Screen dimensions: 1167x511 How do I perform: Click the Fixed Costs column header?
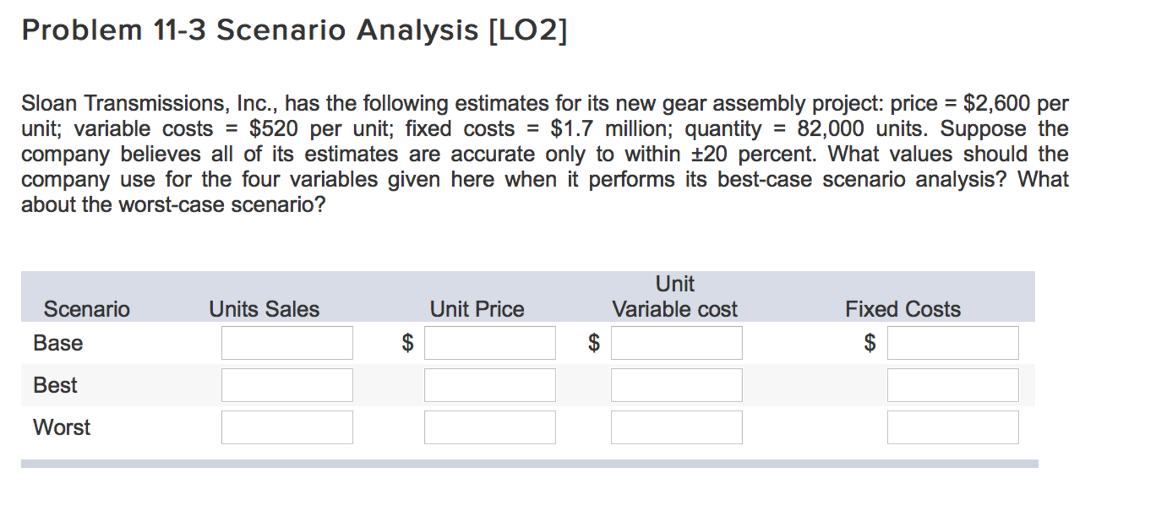(903, 309)
